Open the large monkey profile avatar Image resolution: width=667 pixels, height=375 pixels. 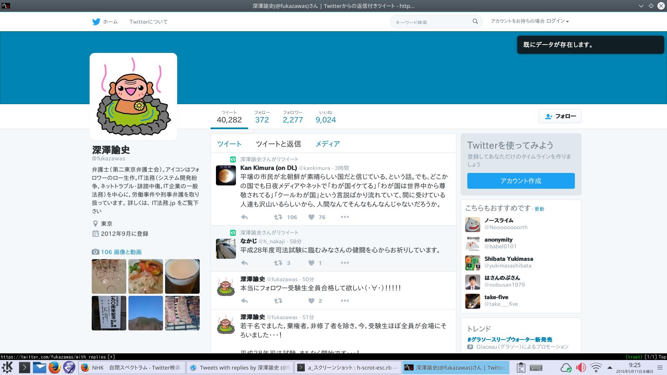(x=133, y=97)
